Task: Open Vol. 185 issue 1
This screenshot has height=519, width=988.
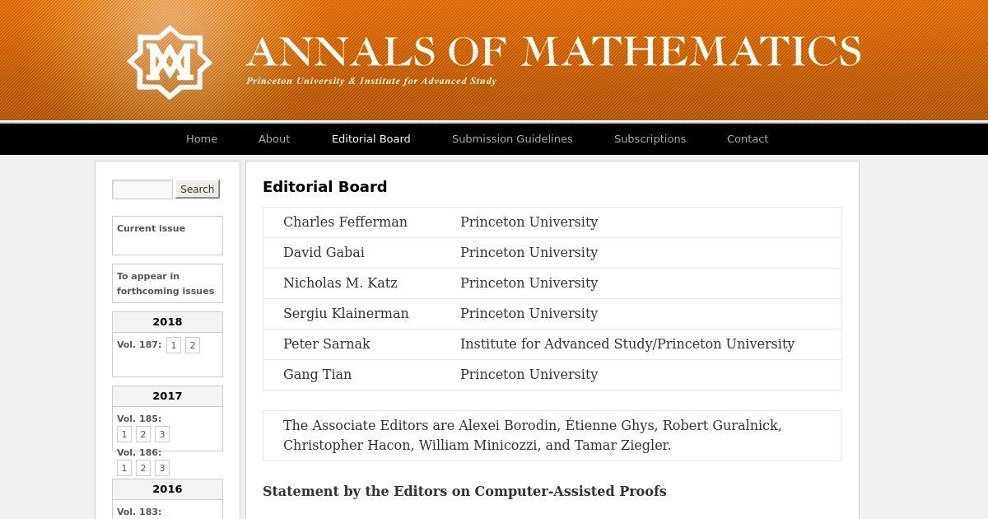Action: point(124,434)
